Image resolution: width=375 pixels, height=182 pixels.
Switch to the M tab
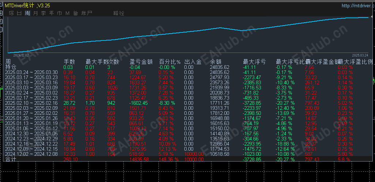(x=67, y=13)
